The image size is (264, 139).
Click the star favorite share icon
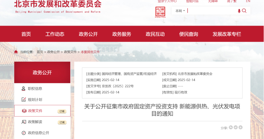pyautogui.click(x=240, y=127)
